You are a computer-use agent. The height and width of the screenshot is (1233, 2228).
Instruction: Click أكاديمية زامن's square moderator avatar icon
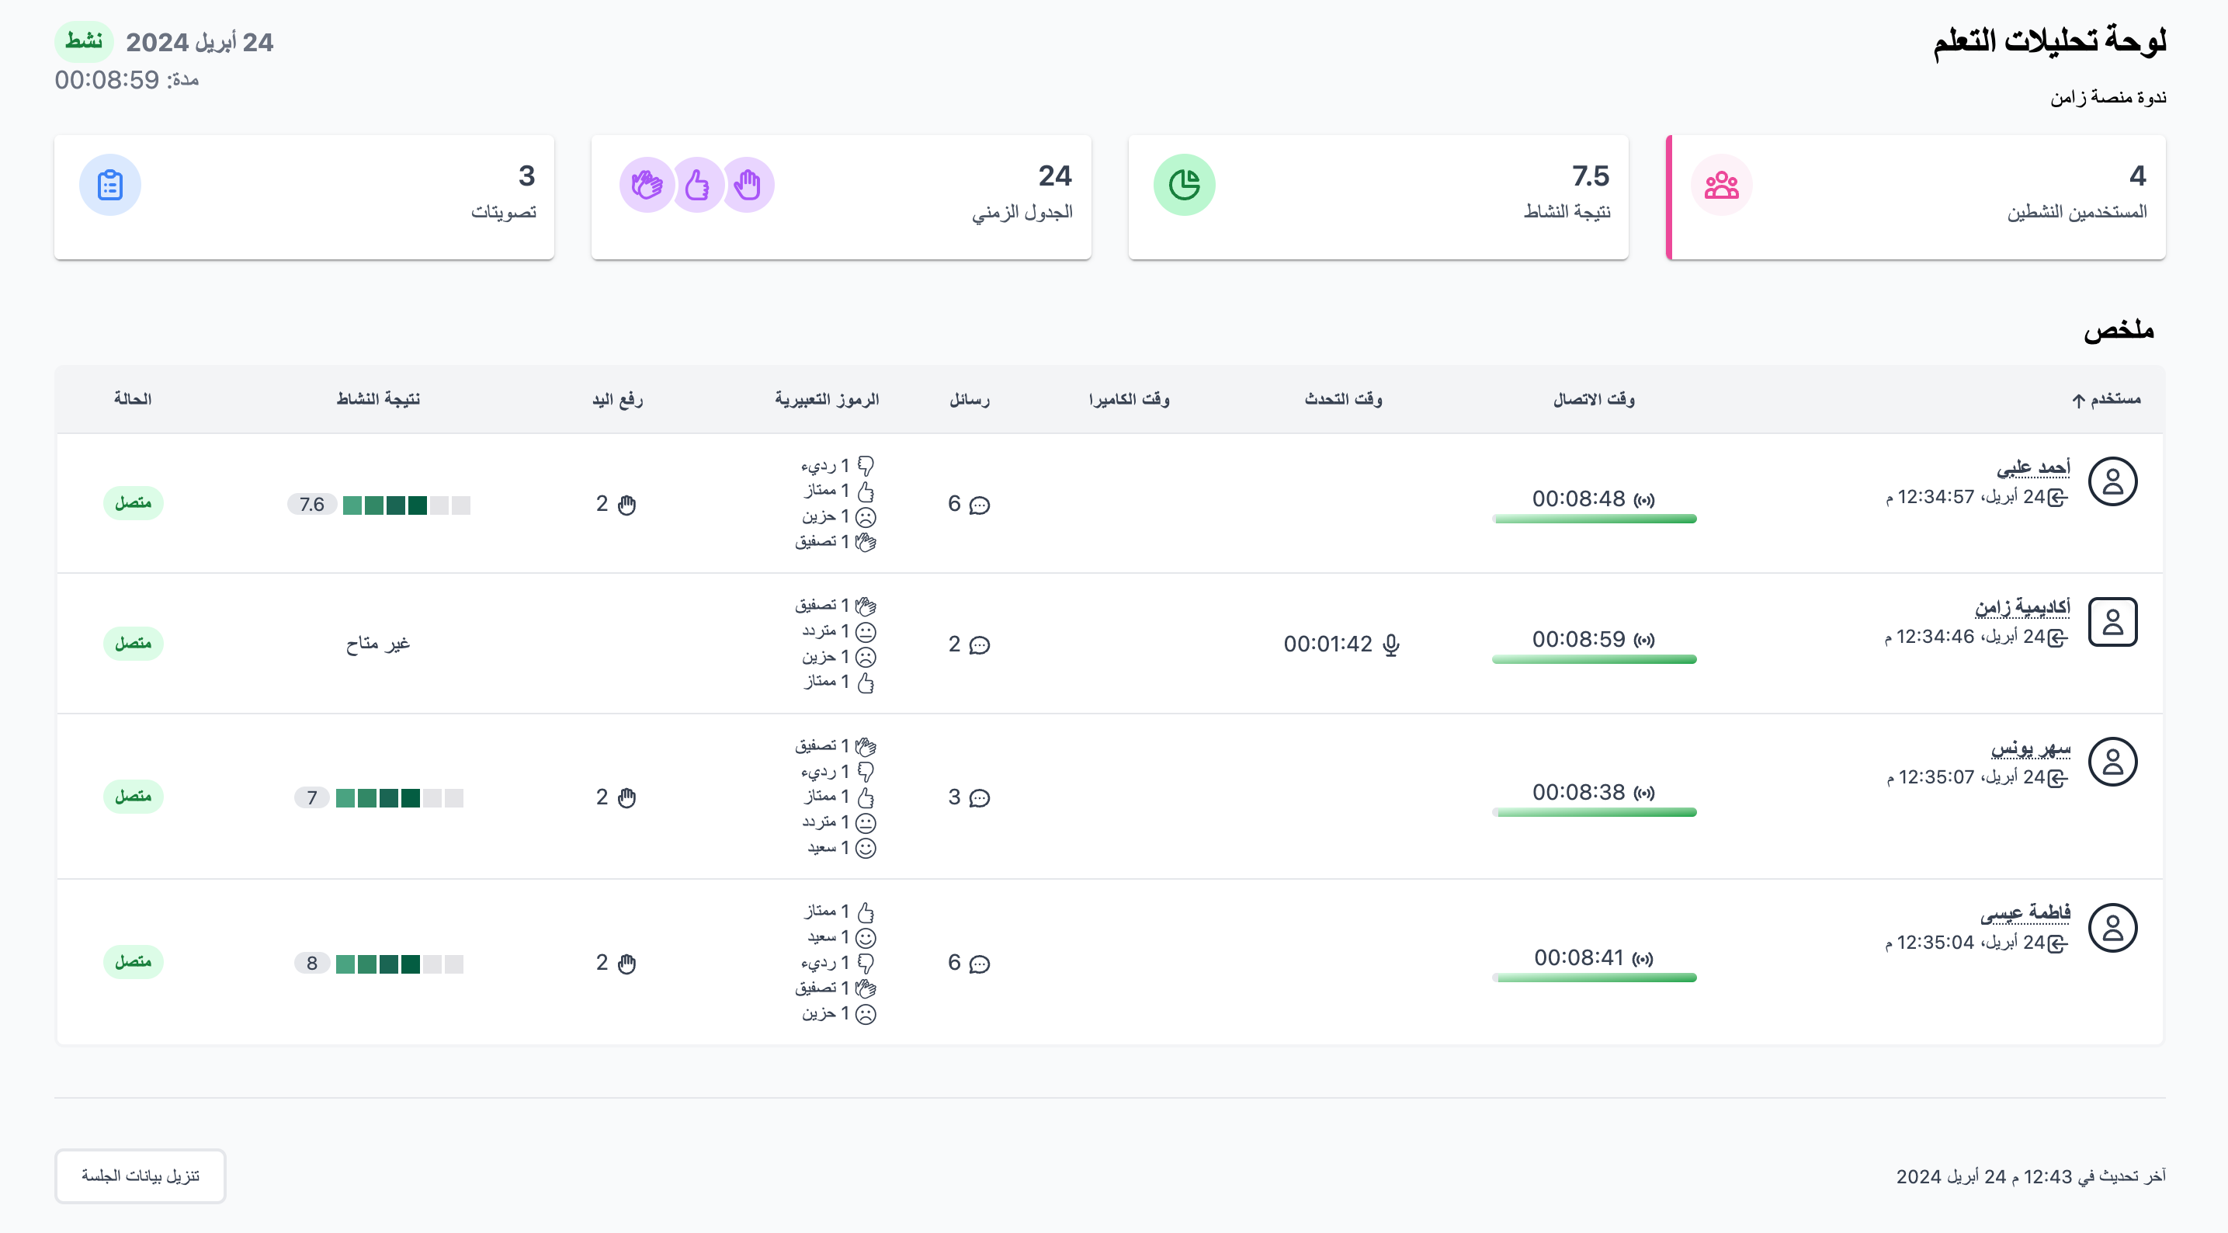(x=2112, y=622)
